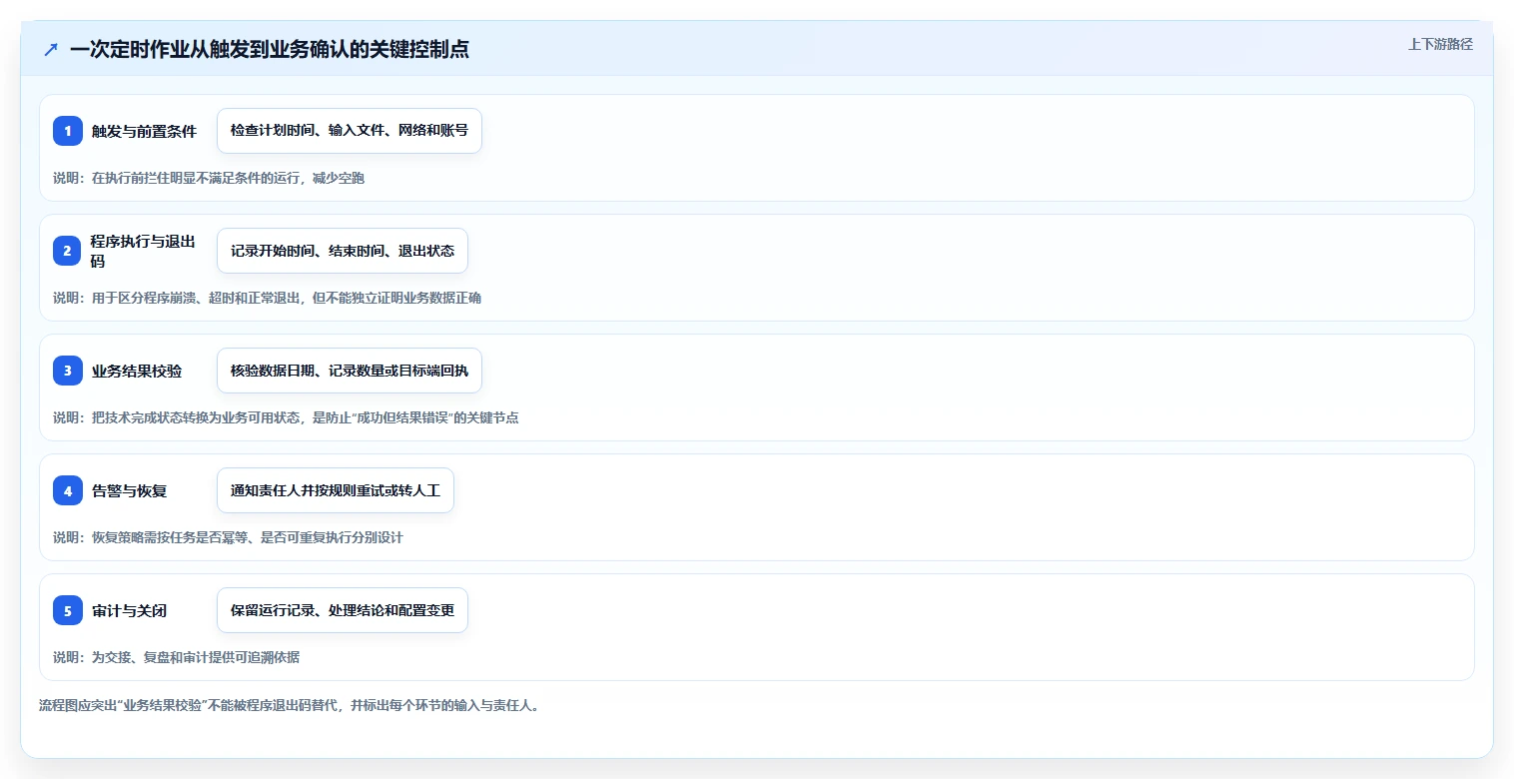Select the 触发与前置条件 step title

coord(144,131)
